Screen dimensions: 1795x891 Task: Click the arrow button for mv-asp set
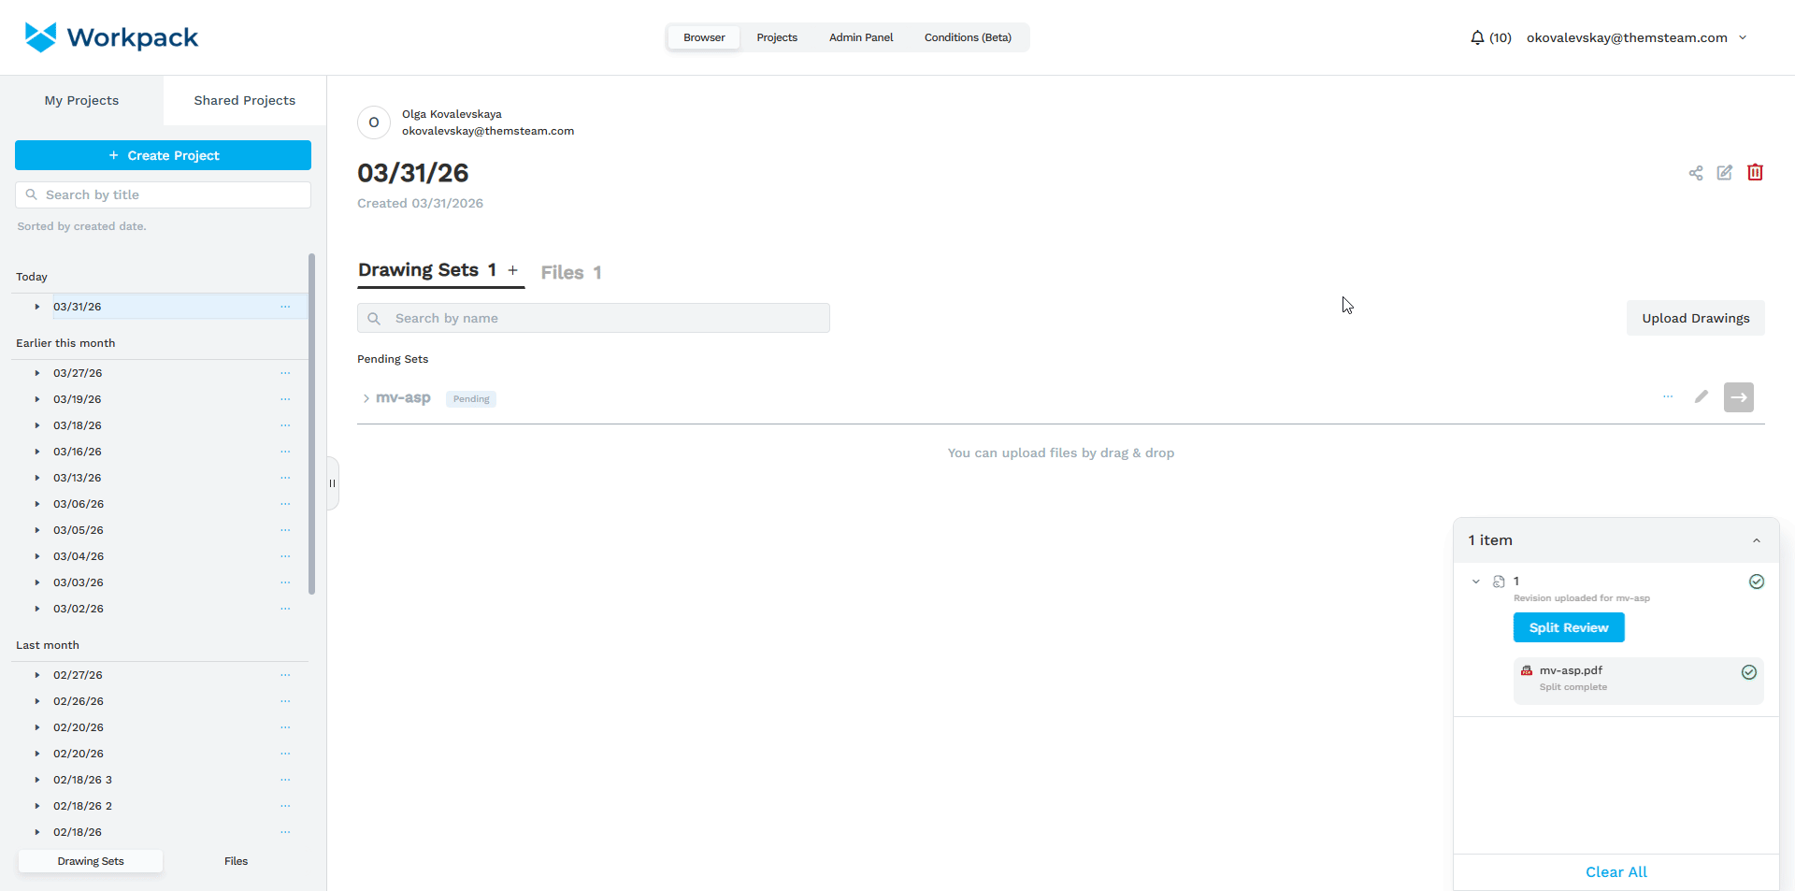click(1738, 397)
